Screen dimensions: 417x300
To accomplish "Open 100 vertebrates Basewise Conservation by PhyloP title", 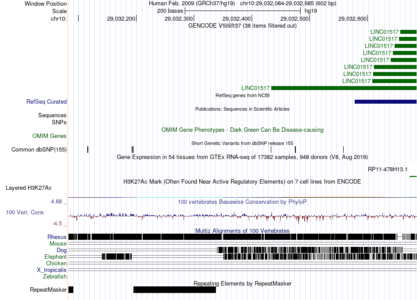I will tap(242, 202).
